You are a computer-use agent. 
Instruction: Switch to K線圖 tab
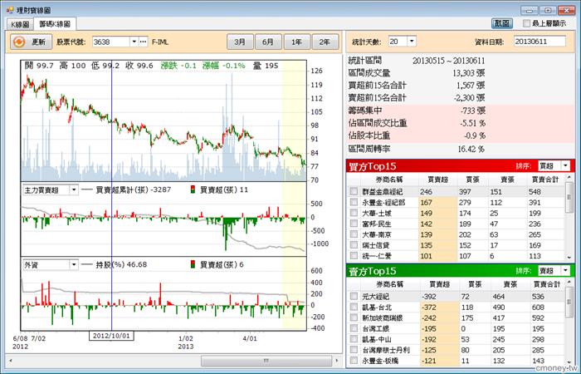(x=20, y=24)
